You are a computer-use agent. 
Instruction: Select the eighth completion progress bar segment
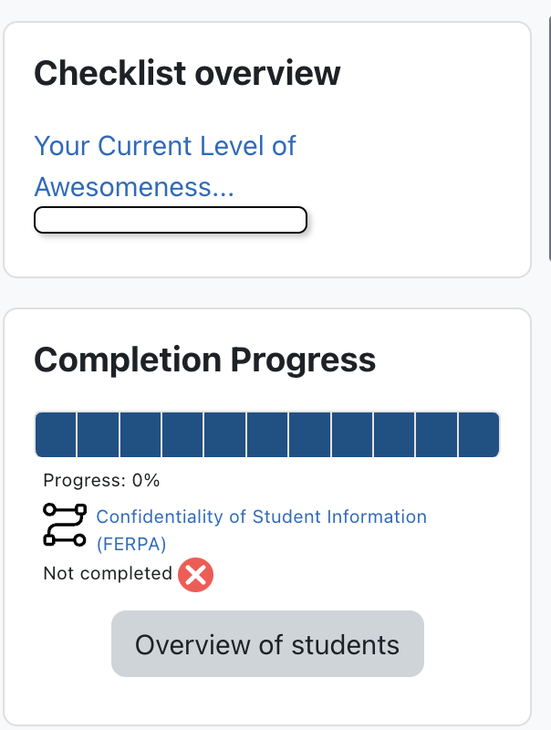[x=352, y=434]
